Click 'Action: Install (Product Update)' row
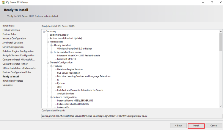 [x=66, y=38]
